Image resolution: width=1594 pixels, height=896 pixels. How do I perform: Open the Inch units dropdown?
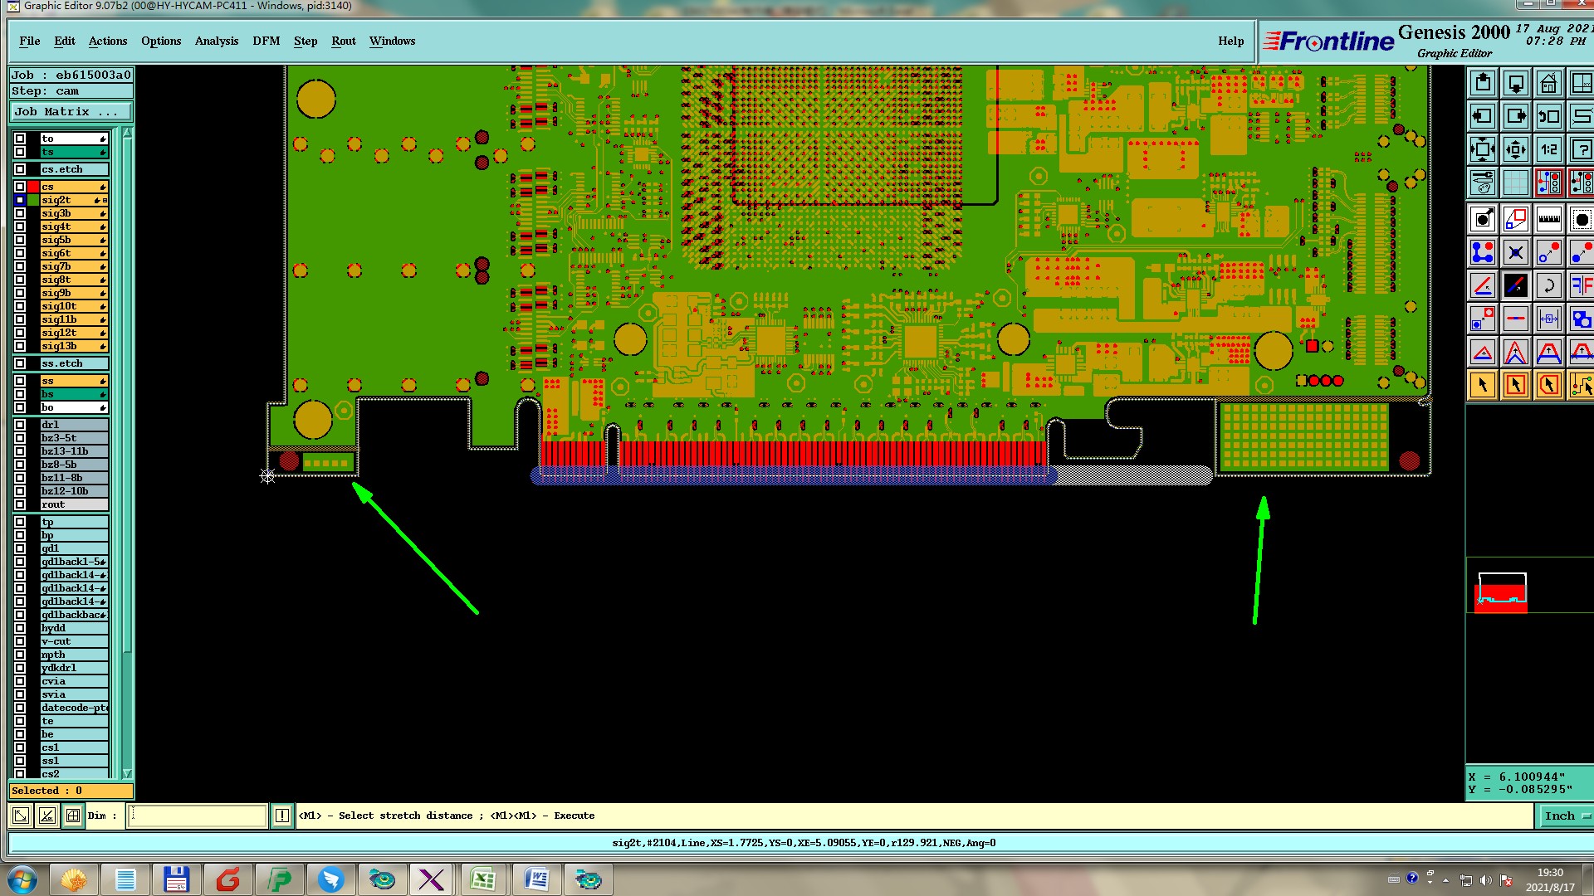pos(1565,816)
